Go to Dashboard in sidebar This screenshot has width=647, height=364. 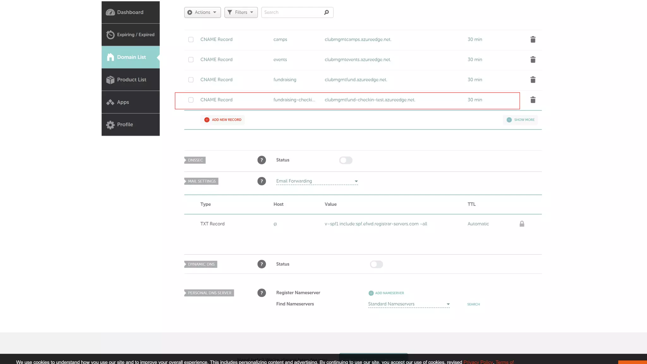point(130,12)
